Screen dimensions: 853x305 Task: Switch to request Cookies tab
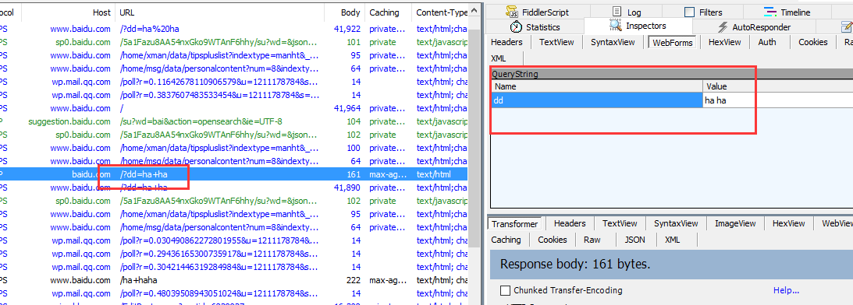(x=812, y=42)
